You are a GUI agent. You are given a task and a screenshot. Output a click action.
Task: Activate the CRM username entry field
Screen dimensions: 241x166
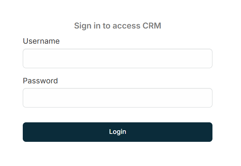tap(117, 58)
